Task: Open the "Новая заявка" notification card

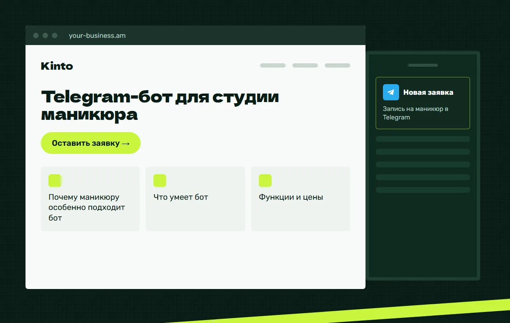Action: click(x=423, y=103)
